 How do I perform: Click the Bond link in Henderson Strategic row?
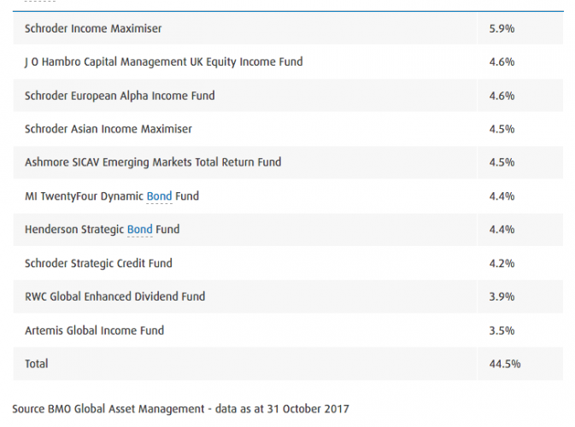click(140, 230)
